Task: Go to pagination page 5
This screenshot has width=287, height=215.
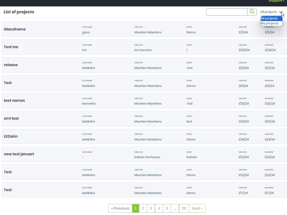Action: [x=167, y=208]
